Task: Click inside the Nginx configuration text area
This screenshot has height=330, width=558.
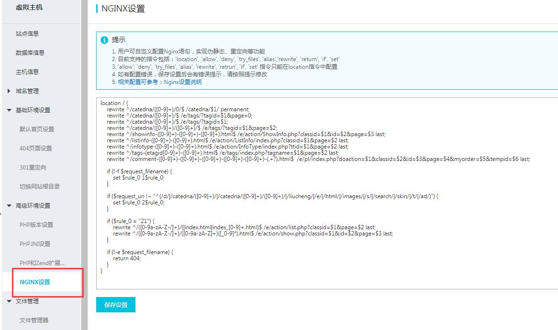Action: point(327,193)
